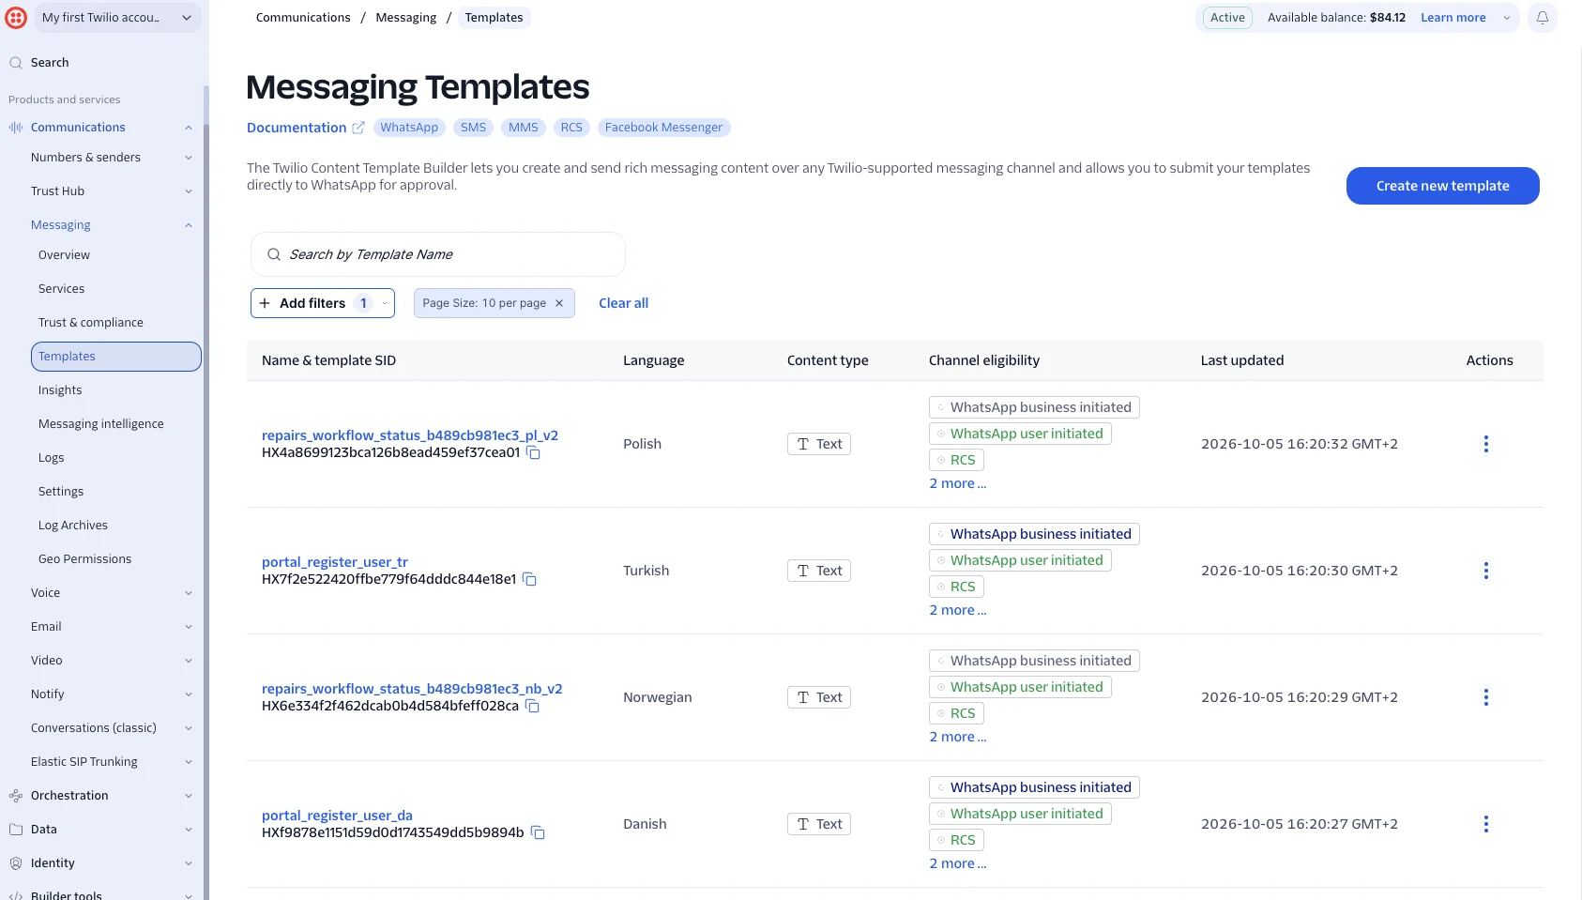Copy SID of repairs_workflow_status pl_v2 template
Screen dimensions: 1582x900
coord(533,452)
